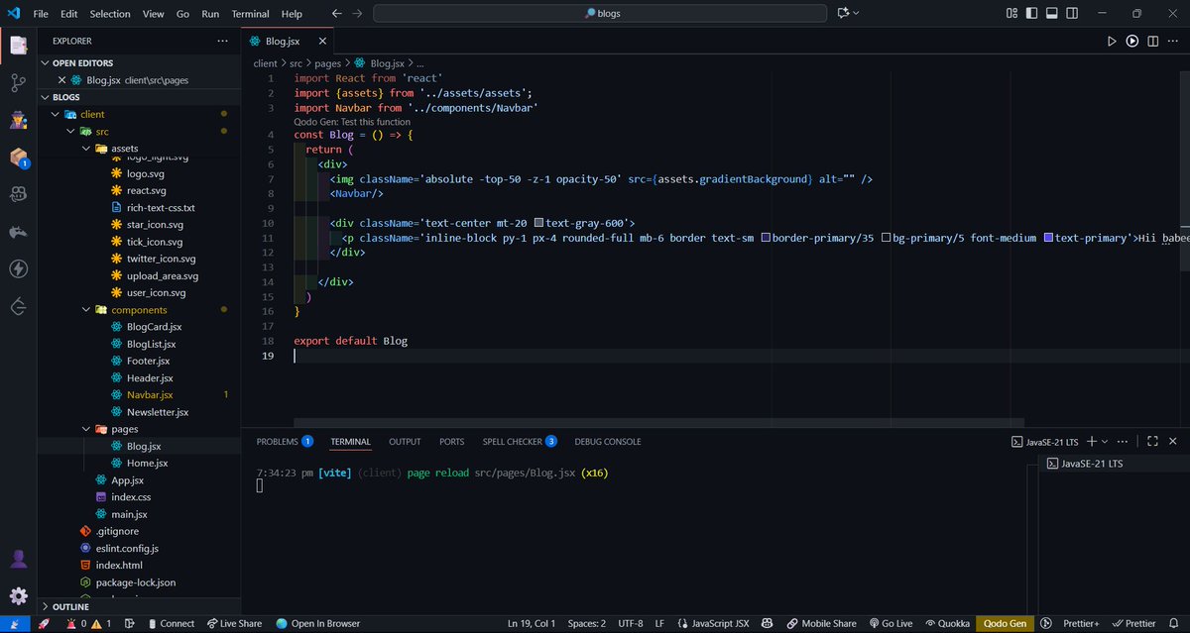Collapse the client folder
Image resolution: width=1190 pixels, height=633 pixels.
pos(57,114)
